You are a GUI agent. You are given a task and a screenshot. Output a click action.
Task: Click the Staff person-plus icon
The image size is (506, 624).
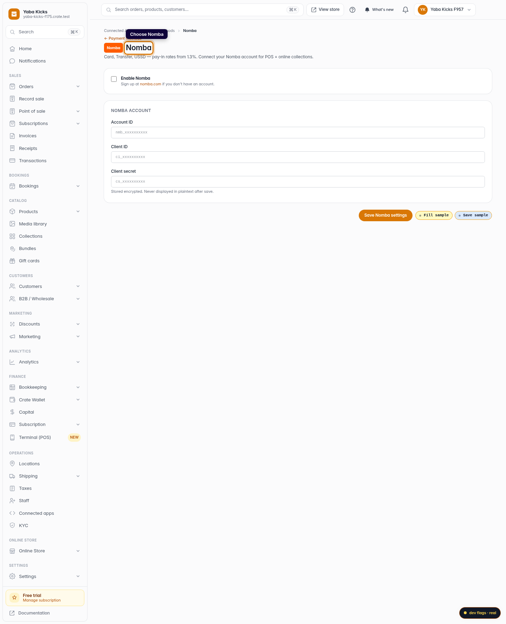click(12, 501)
